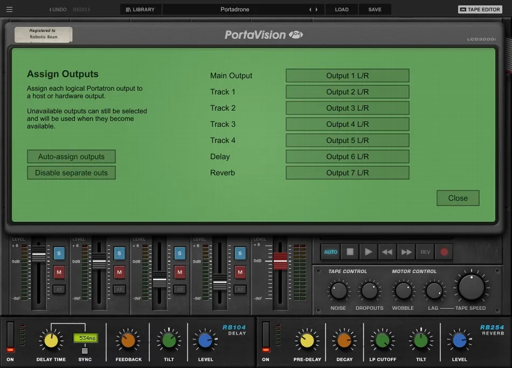Open Track 2 output dropdown

click(x=348, y=108)
